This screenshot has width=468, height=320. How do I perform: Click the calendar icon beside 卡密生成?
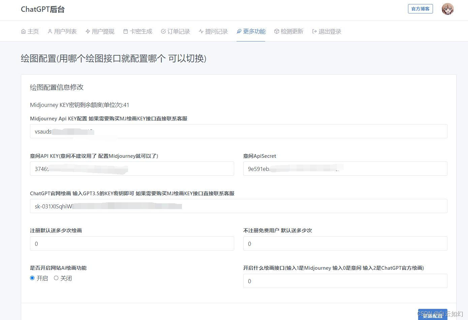(126, 31)
